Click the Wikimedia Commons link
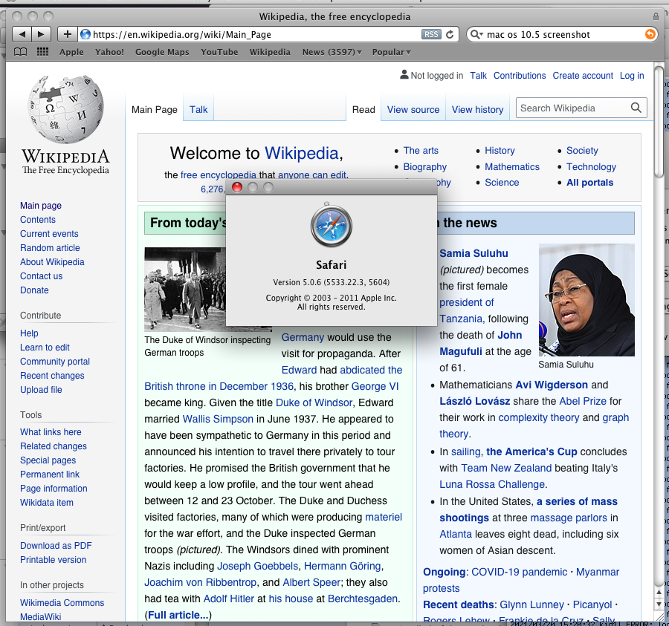The width and height of the screenshot is (669, 626). click(x=62, y=602)
